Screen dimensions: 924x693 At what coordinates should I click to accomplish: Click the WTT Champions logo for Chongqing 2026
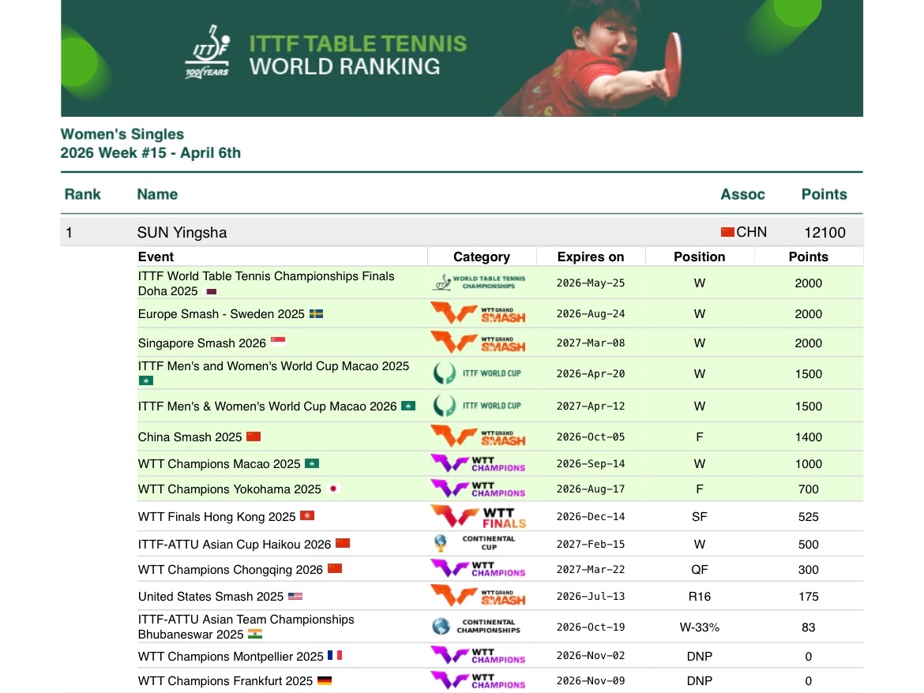[x=478, y=569]
